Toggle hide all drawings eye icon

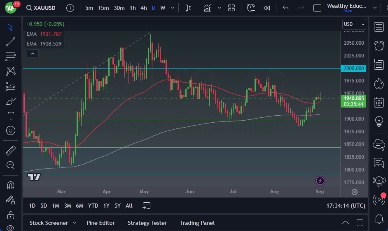[x=11, y=228]
